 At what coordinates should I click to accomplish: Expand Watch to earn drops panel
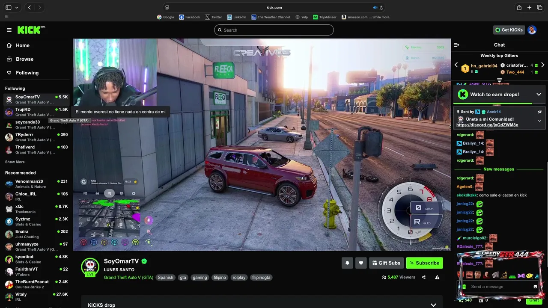[x=539, y=95]
